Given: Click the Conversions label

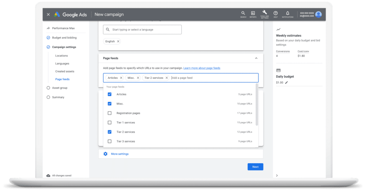Looking at the screenshot, I should point(283,51).
